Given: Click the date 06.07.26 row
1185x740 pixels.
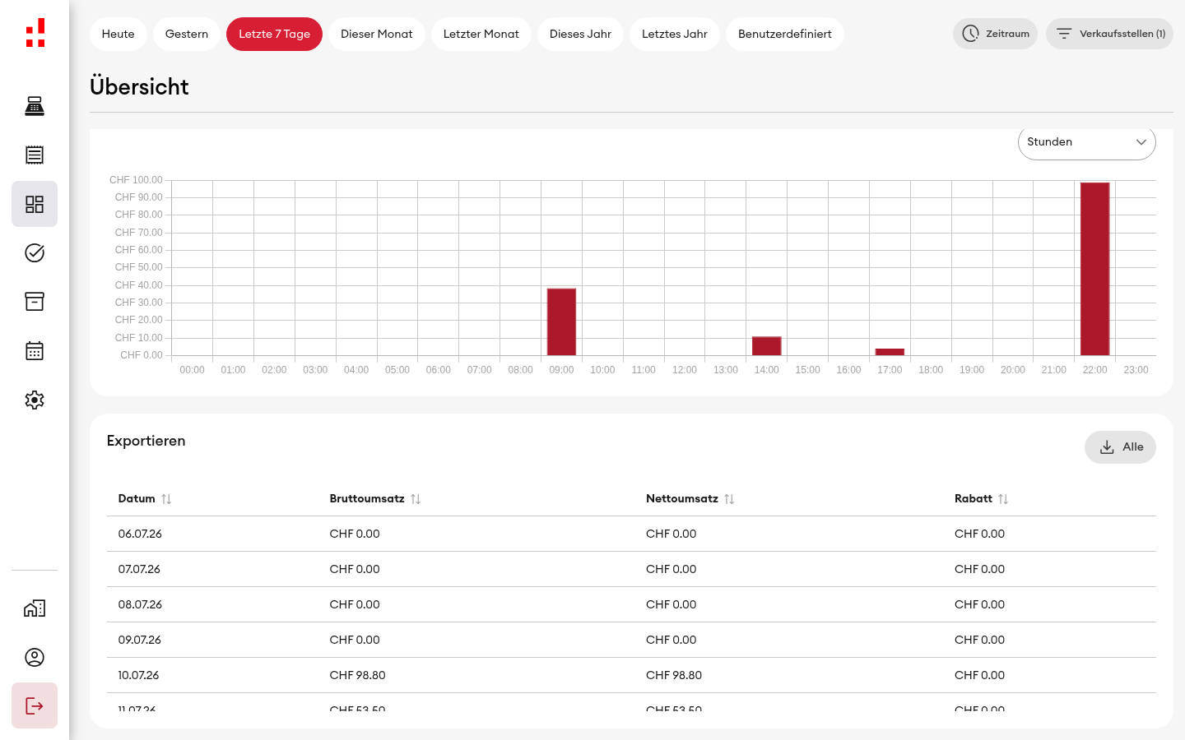Looking at the screenshot, I should click(x=631, y=534).
